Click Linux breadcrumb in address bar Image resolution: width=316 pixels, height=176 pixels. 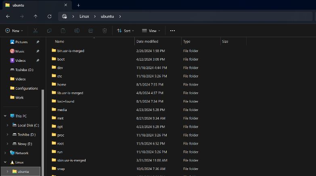click(x=84, y=16)
